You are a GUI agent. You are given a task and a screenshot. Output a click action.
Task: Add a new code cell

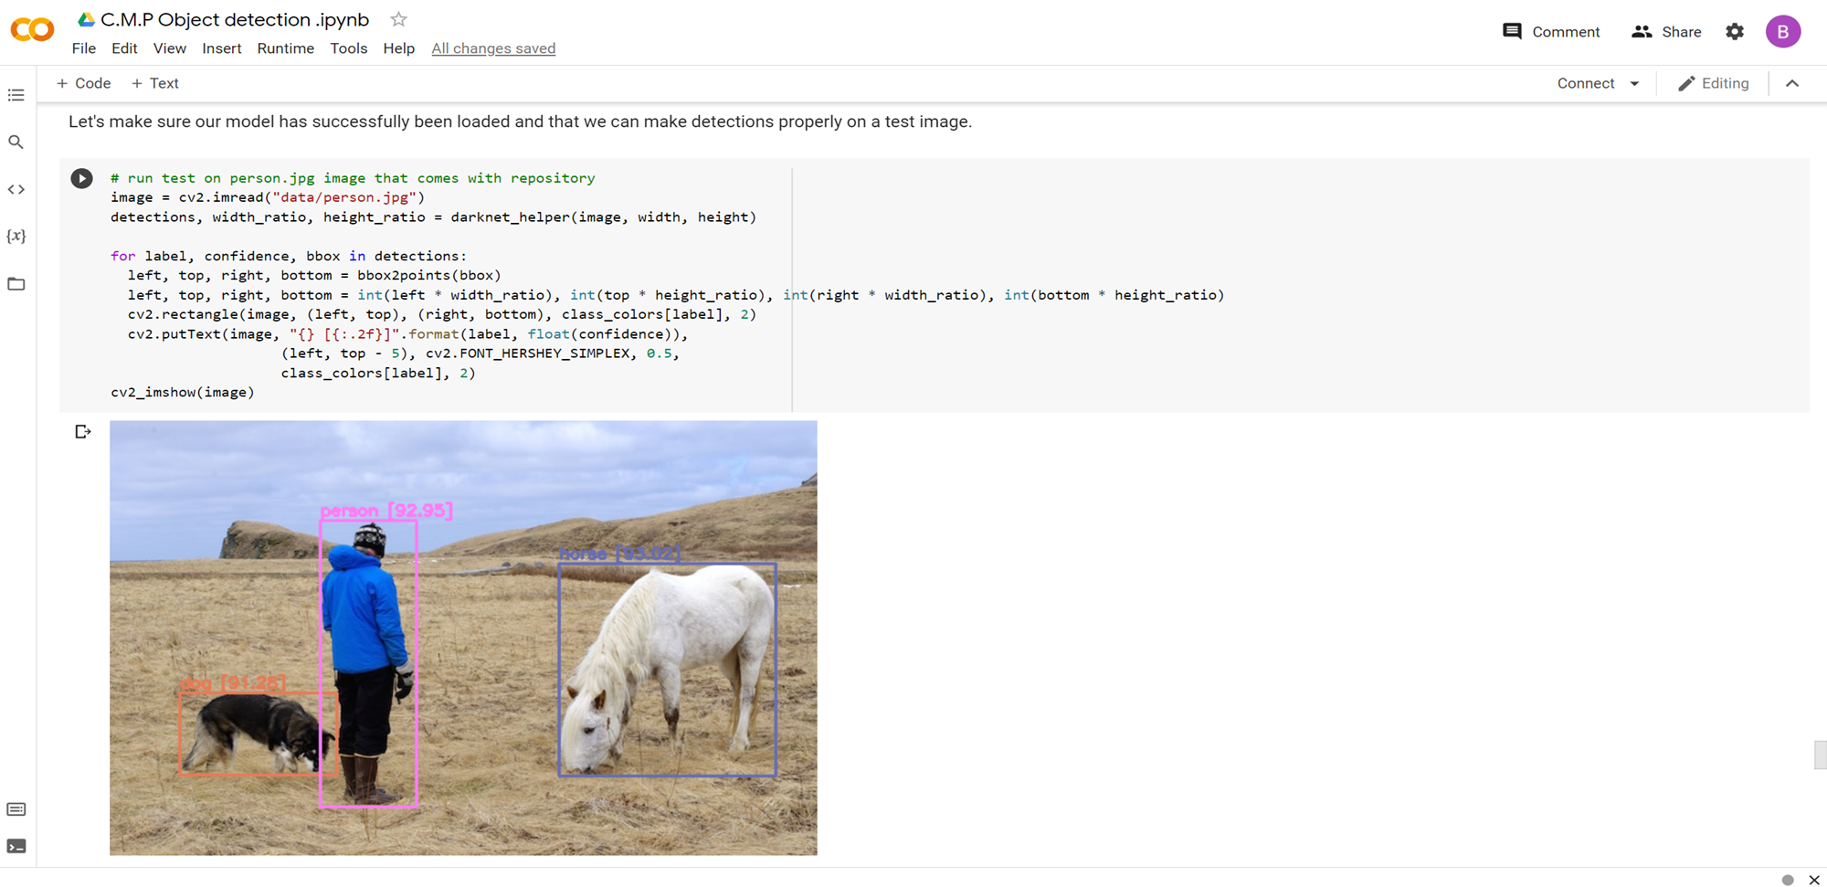tap(83, 82)
